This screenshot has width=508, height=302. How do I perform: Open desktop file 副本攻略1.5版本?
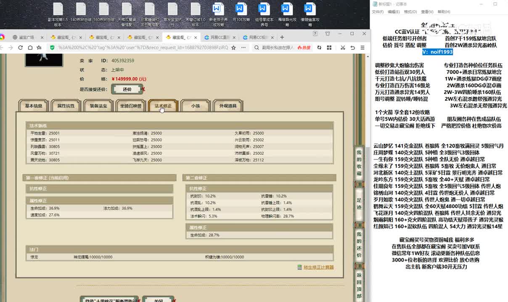(x=58, y=14)
